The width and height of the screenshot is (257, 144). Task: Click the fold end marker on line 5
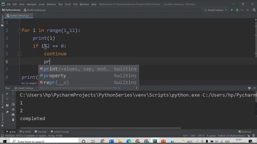(20, 54)
